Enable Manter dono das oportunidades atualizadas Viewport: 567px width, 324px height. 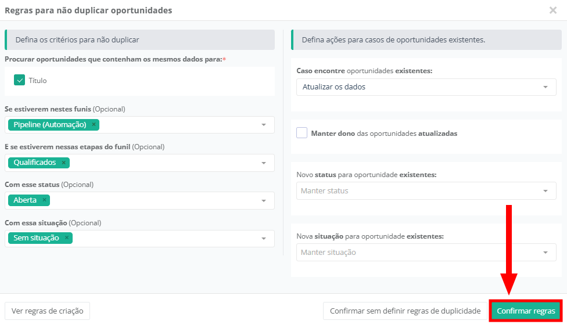tap(302, 133)
